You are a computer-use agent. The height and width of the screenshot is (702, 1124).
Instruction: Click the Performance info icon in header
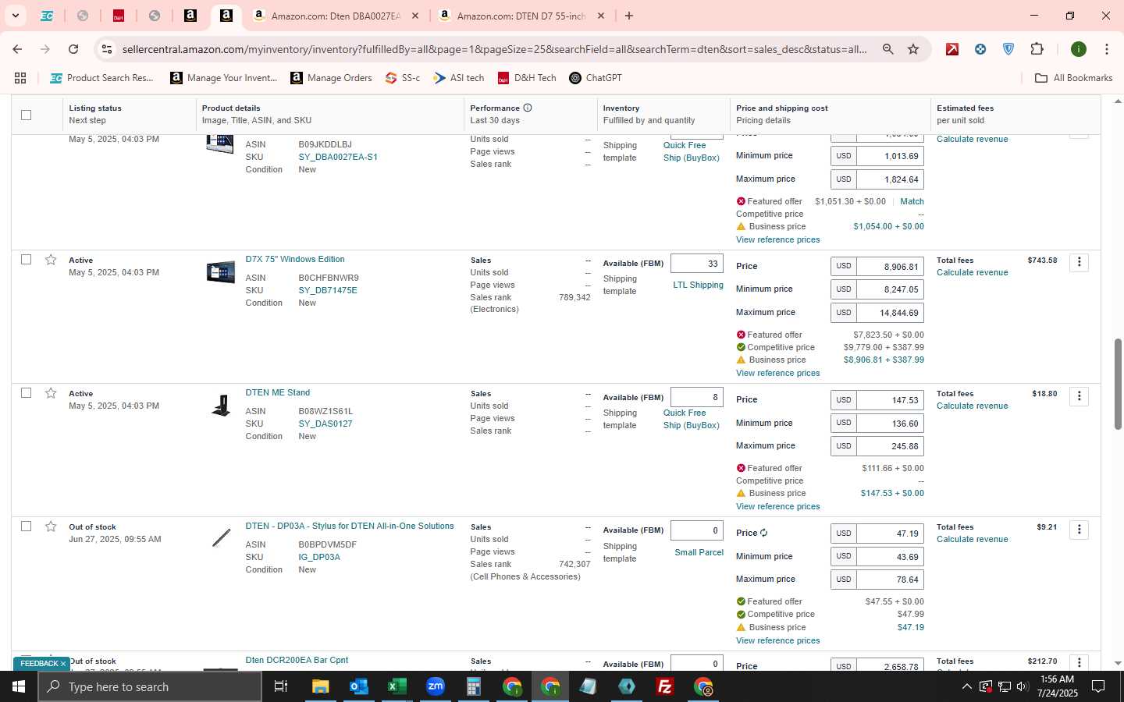(x=528, y=108)
